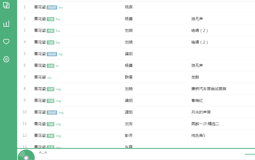Viewport: 255px width, 160px height.
Task: Open the leaderboard chart sidebar icon
Action: click(x=6, y=24)
